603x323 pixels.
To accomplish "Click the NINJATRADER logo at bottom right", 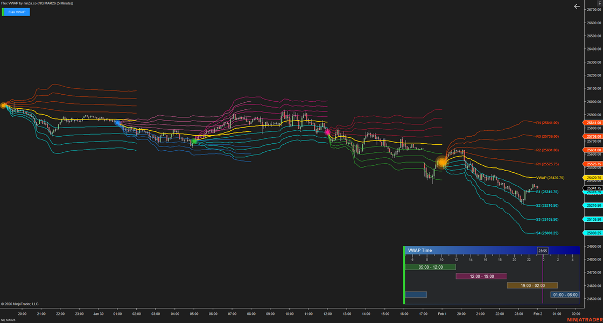I will click(585, 320).
